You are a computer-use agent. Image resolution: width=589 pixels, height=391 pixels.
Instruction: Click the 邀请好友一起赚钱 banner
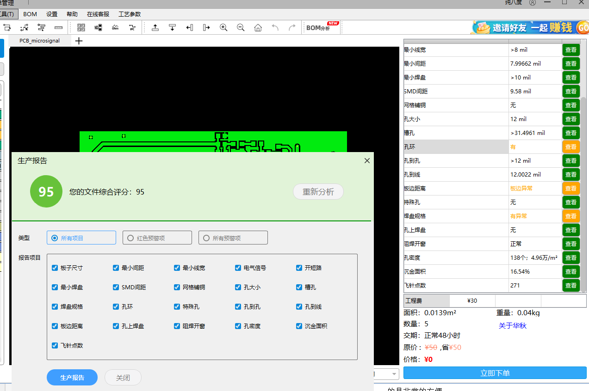pos(530,28)
